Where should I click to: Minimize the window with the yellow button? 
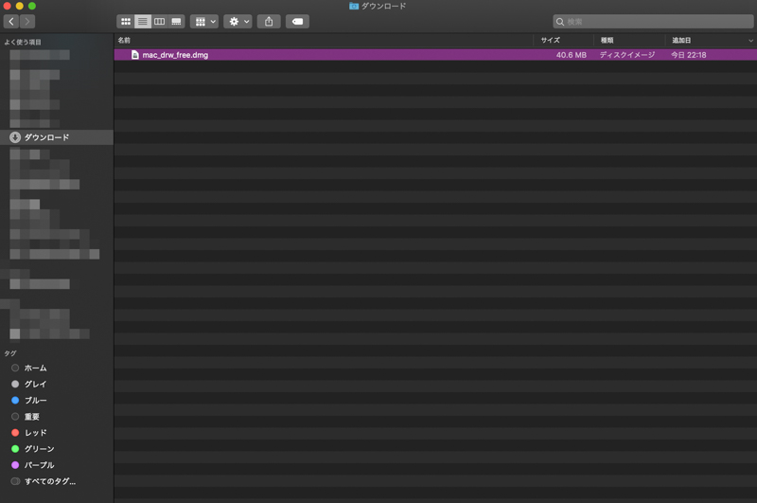19,6
